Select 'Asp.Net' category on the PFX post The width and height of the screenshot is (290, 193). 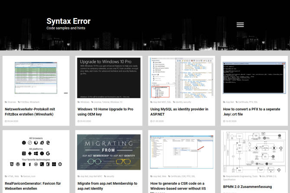230,102
